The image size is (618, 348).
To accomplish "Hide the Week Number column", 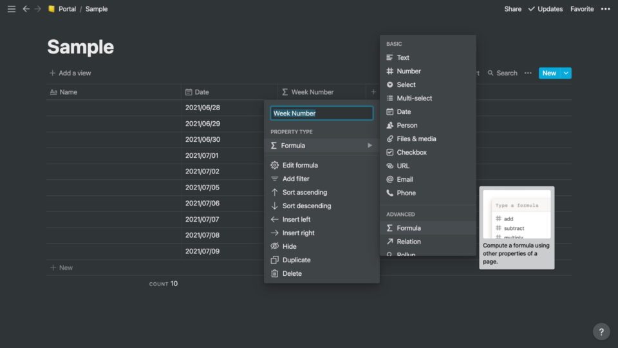I will tap(322, 246).
